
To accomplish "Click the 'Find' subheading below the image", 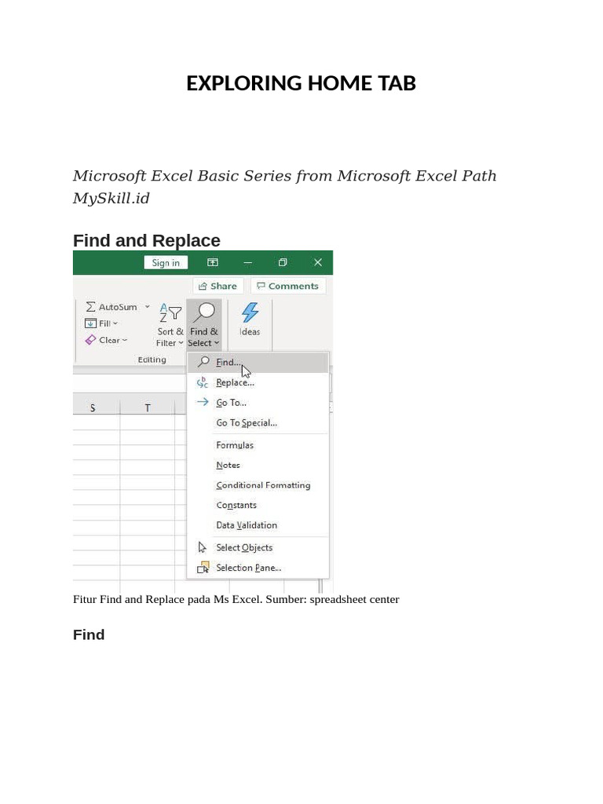I will click(x=89, y=634).
